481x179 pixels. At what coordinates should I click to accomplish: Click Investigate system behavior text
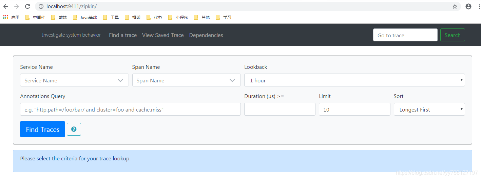(x=71, y=35)
